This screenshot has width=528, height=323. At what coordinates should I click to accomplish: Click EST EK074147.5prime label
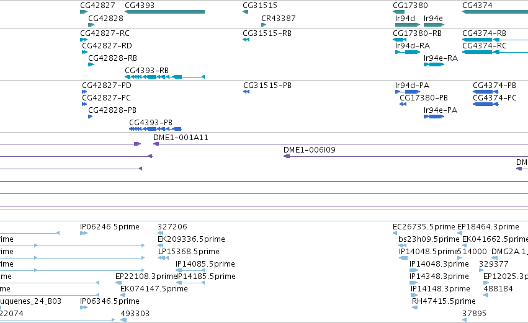[x=154, y=289]
